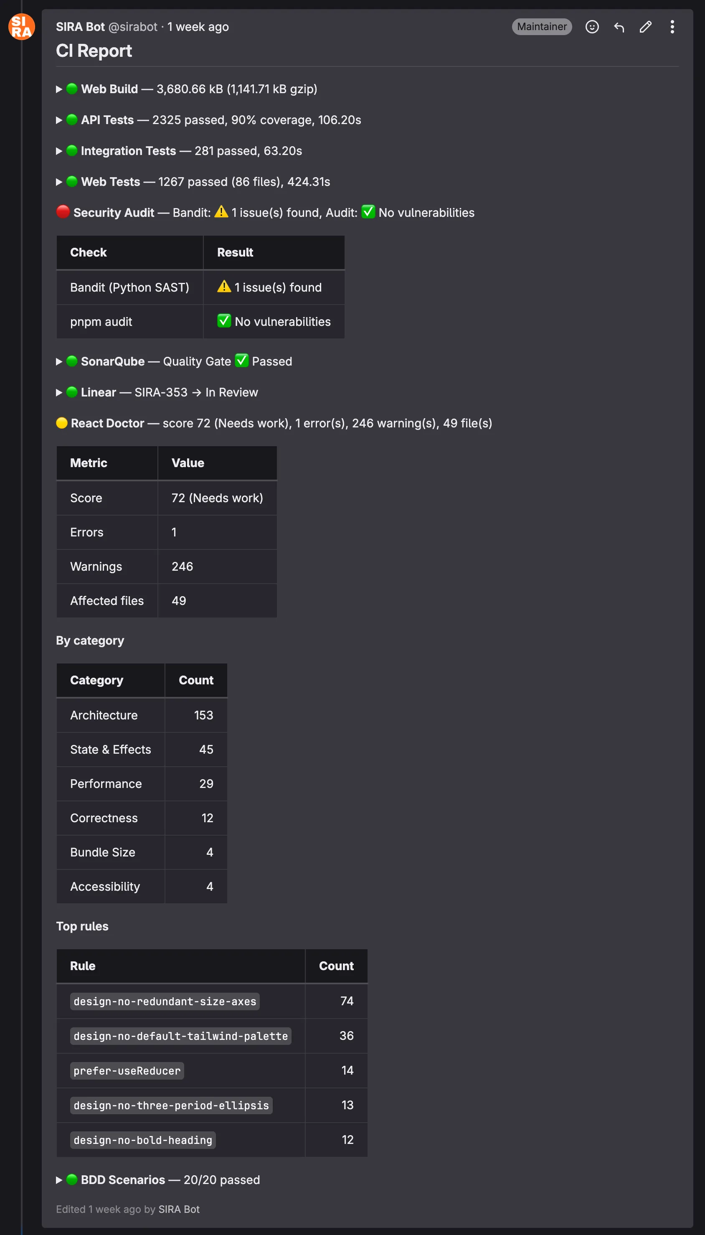
Task: Click the Correctness category row
Action: click(x=142, y=818)
